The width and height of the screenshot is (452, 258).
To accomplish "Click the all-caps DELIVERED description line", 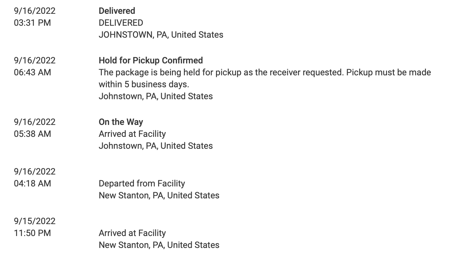I will tap(121, 23).
